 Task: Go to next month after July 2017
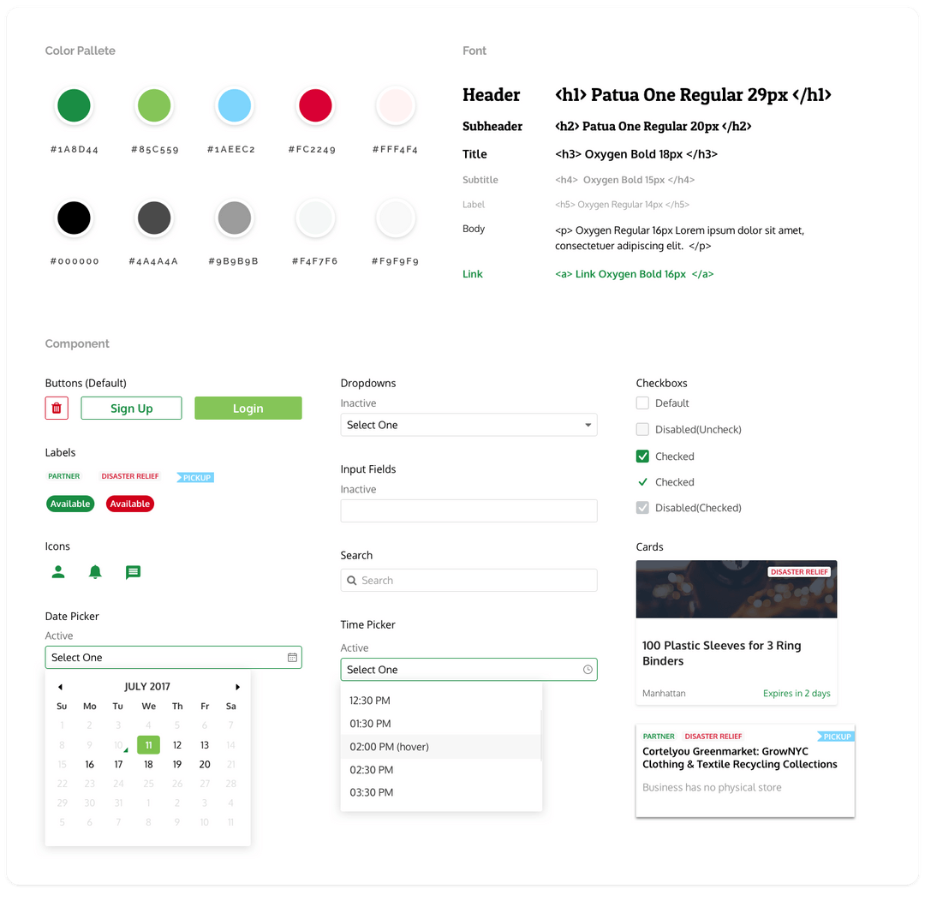(x=237, y=687)
